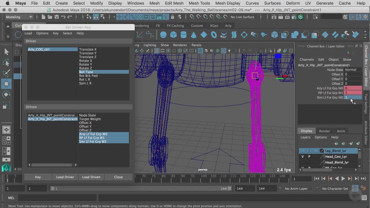Click move layer up icon in Layer Editor

[336, 144]
